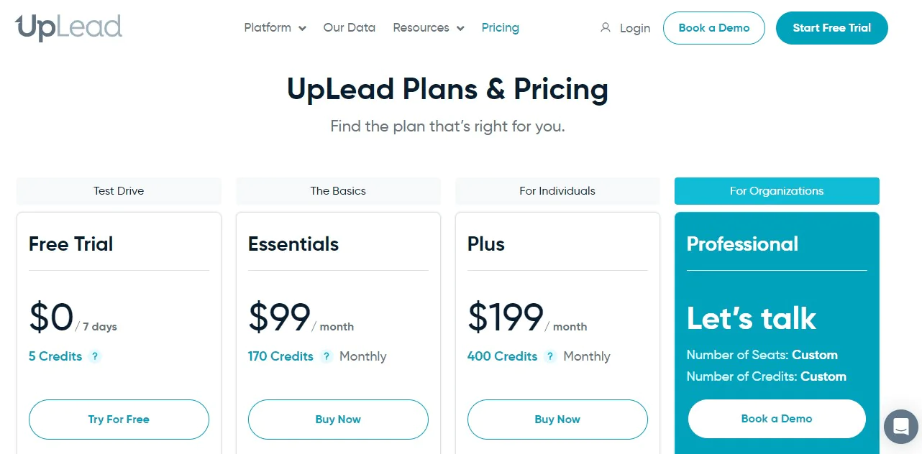The image size is (922, 454).
Task: Click the UpLead logo
Action: (68, 27)
